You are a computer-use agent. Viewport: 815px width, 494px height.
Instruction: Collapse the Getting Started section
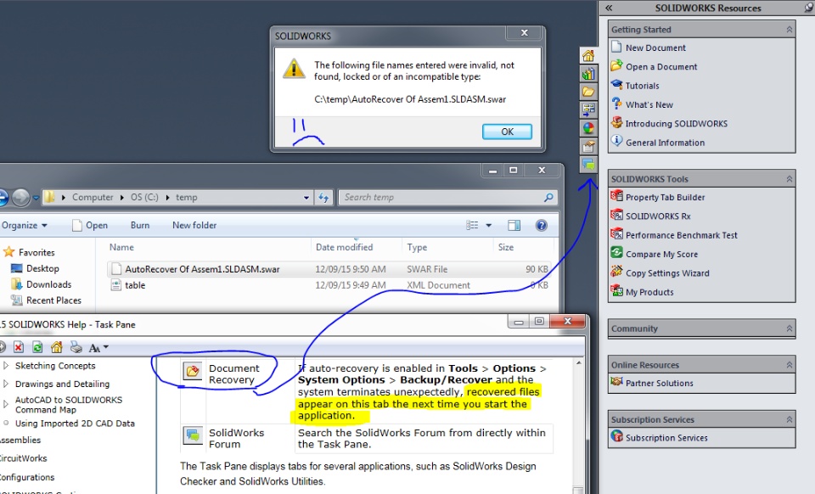[x=789, y=30]
